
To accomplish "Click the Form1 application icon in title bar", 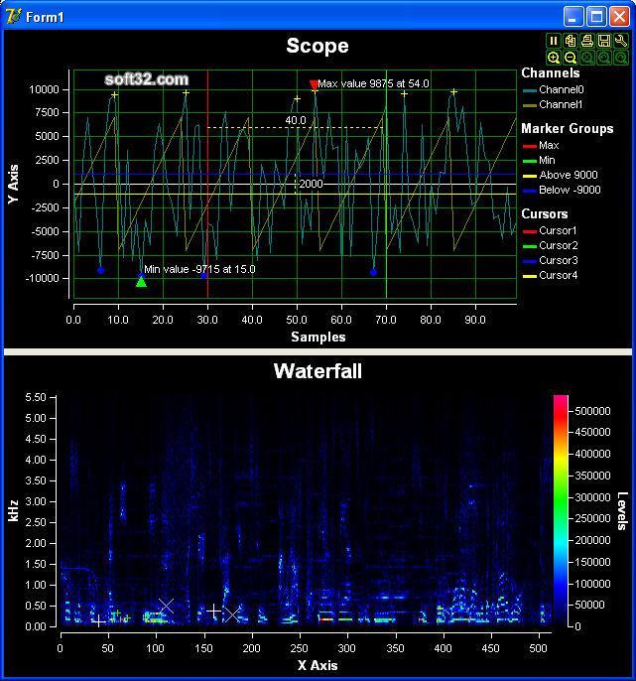I will pyautogui.click(x=13, y=17).
